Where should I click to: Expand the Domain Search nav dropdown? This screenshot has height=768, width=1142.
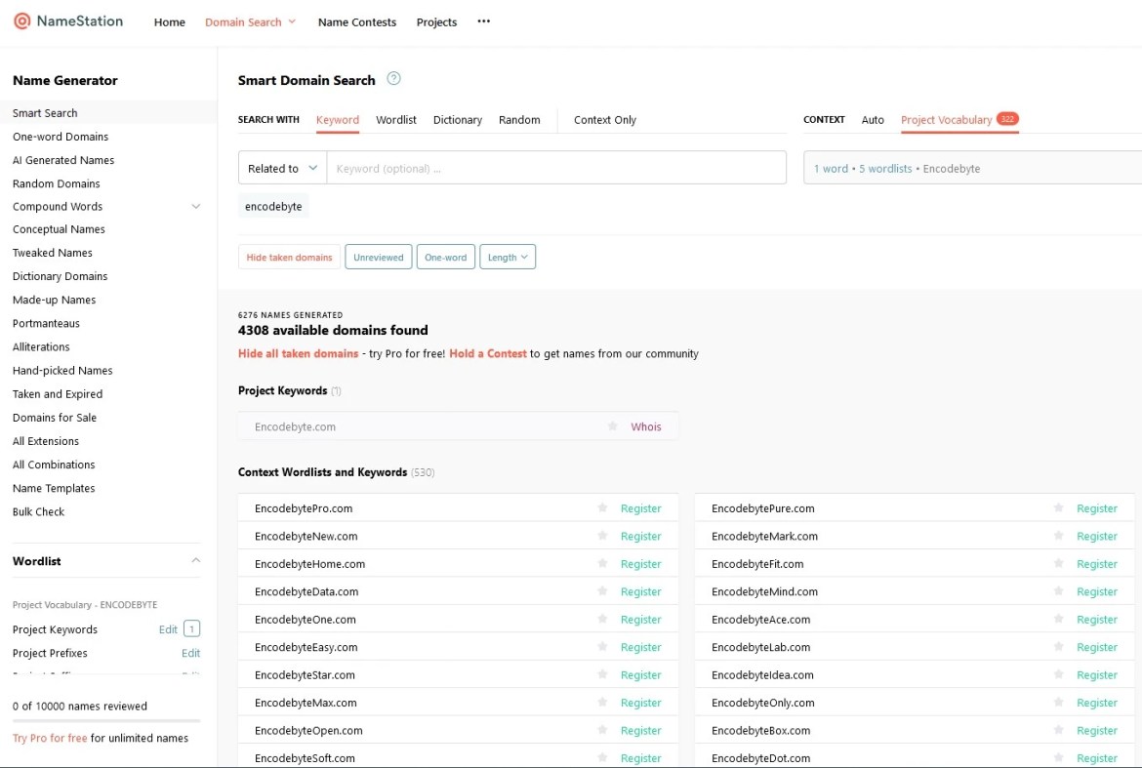[x=250, y=21]
